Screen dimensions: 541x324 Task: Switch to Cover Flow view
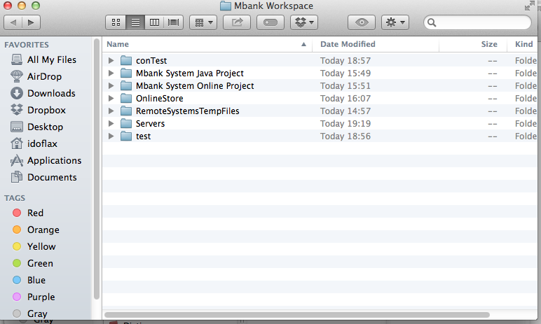(173, 22)
